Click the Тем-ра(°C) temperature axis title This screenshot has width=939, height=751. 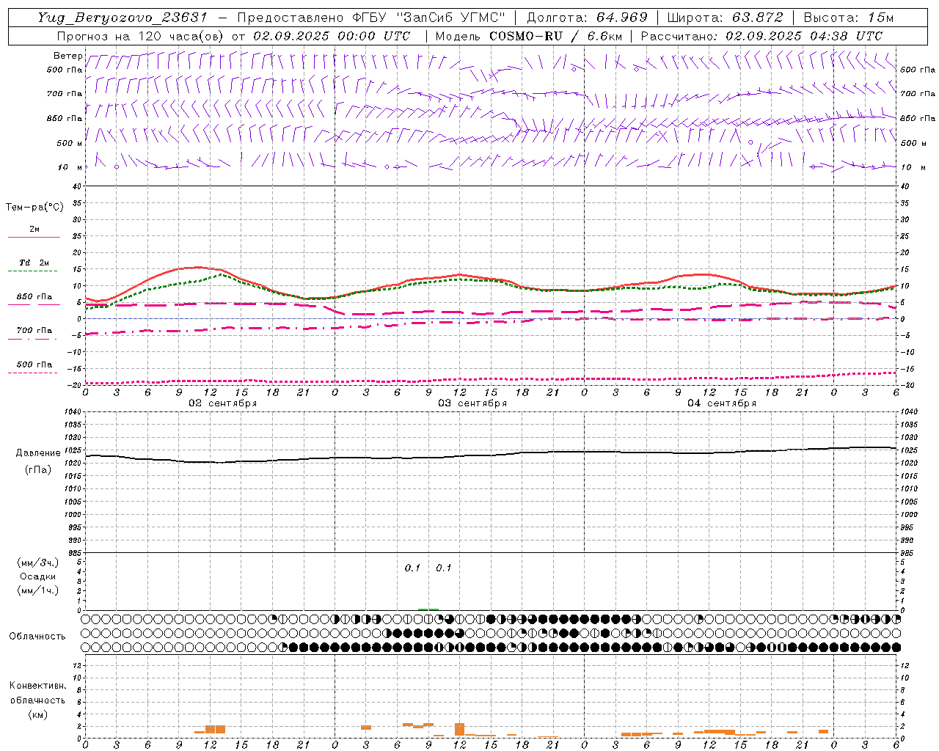click(x=34, y=208)
